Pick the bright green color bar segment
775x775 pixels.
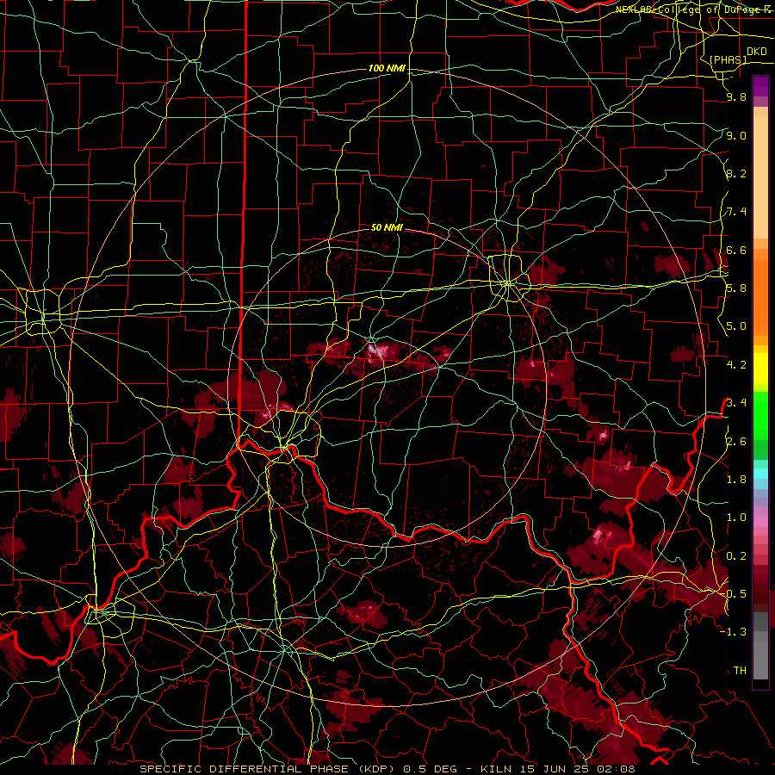760,415
